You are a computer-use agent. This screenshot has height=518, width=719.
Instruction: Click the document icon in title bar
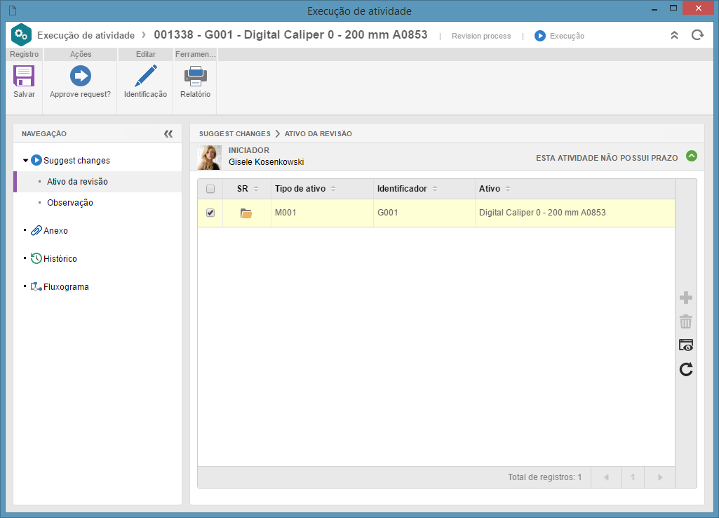tap(13, 11)
